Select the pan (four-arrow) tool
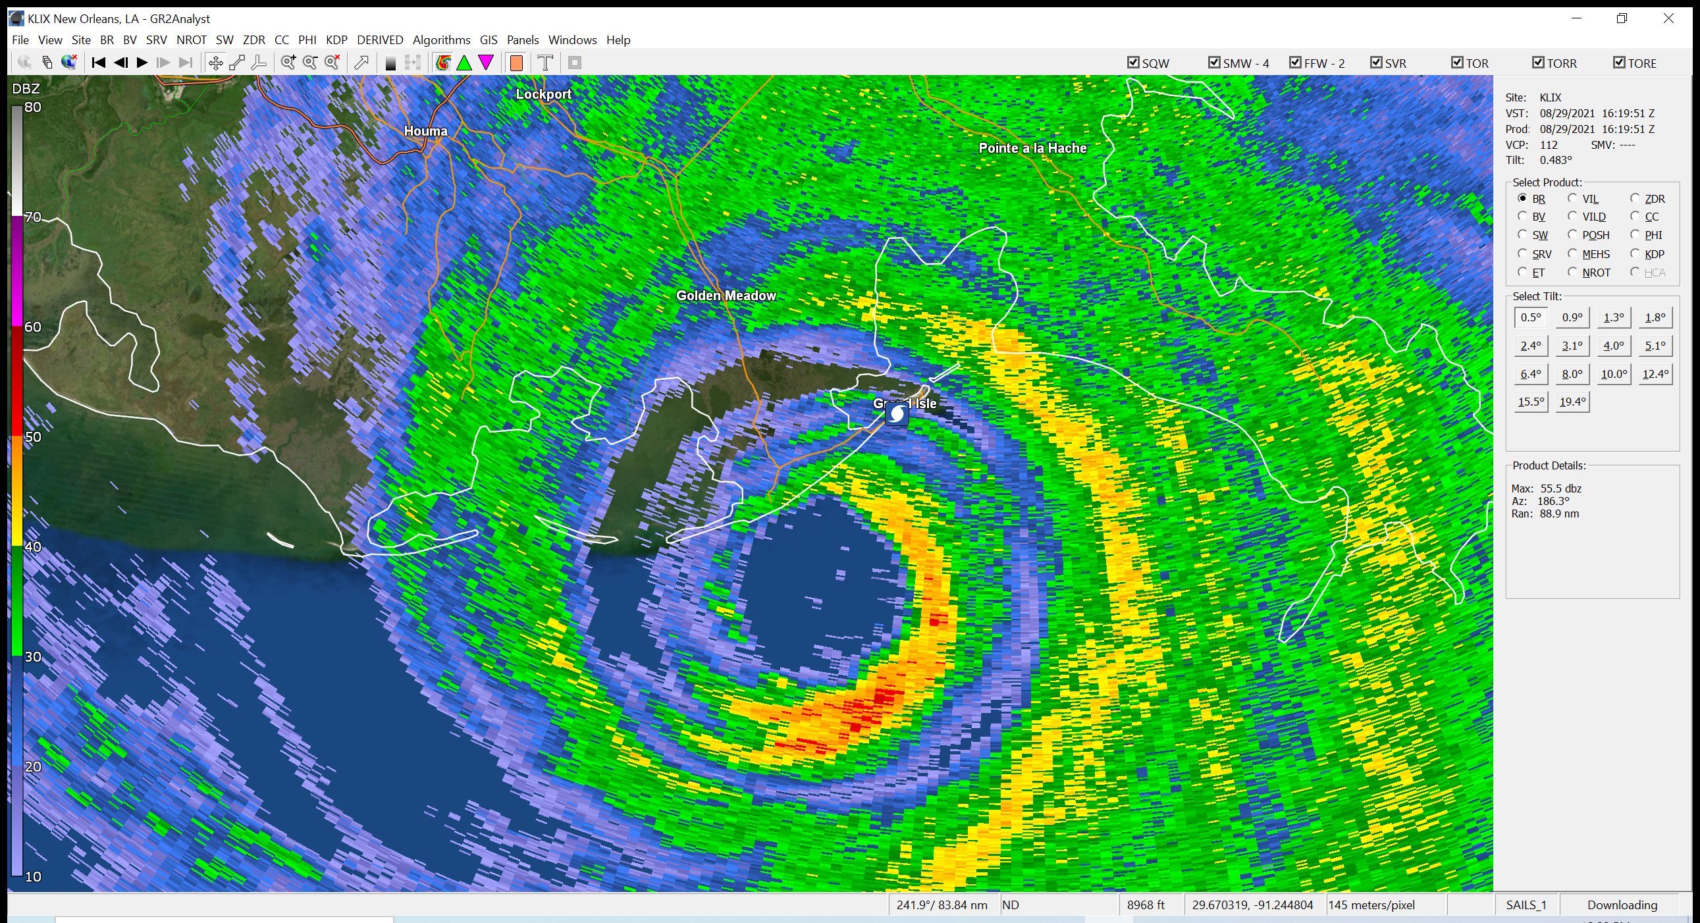Image resolution: width=1700 pixels, height=923 pixels. click(215, 63)
